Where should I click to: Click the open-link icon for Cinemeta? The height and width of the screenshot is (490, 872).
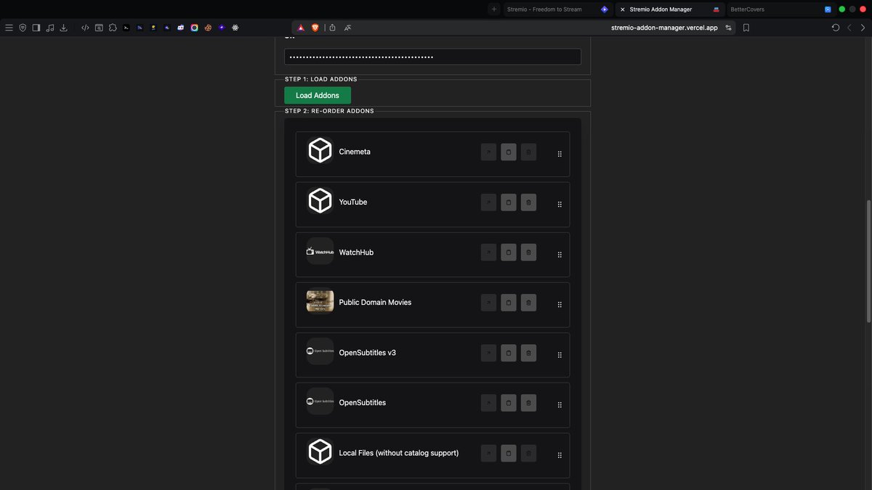(x=488, y=152)
